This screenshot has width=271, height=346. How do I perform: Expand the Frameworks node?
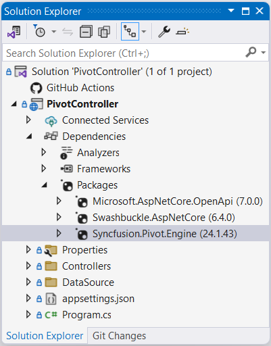[x=44, y=168]
